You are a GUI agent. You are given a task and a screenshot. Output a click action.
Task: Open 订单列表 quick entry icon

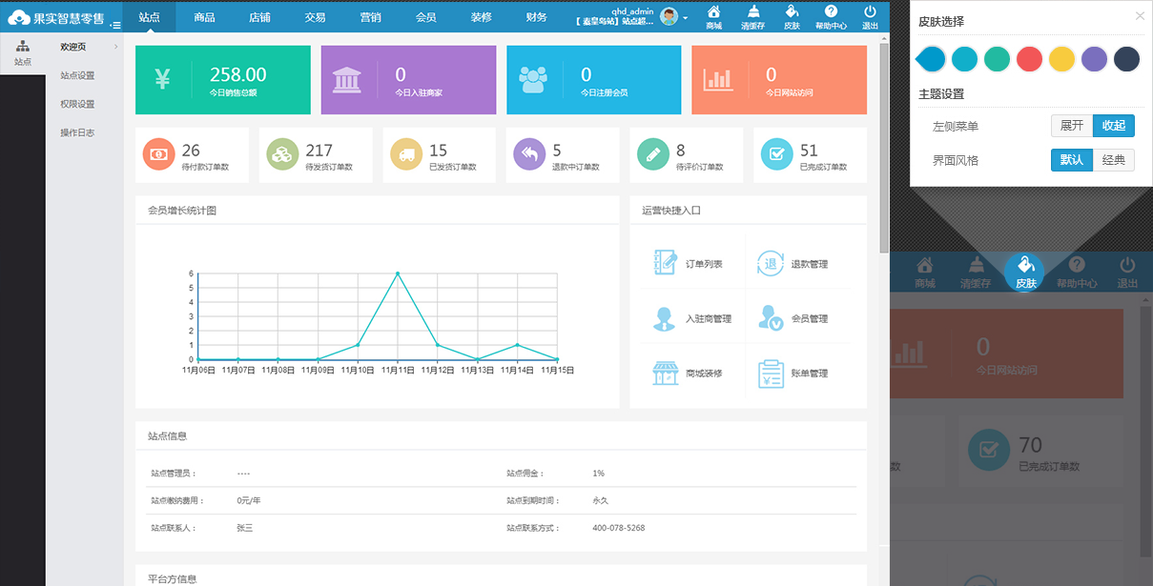tap(665, 263)
